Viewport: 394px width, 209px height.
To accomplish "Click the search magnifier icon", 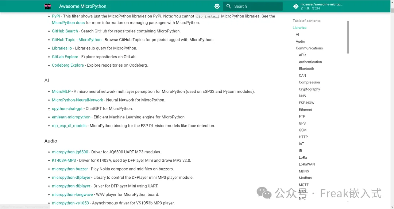I will [x=228, y=6].
